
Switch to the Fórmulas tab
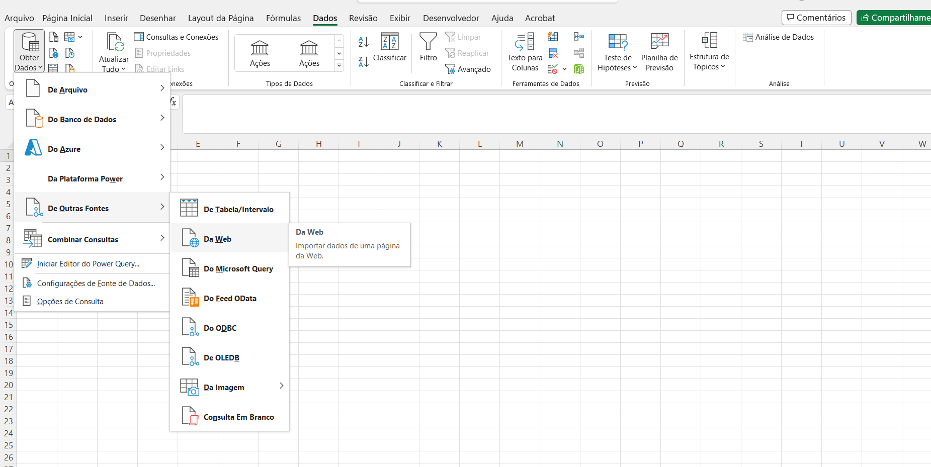(x=283, y=18)
